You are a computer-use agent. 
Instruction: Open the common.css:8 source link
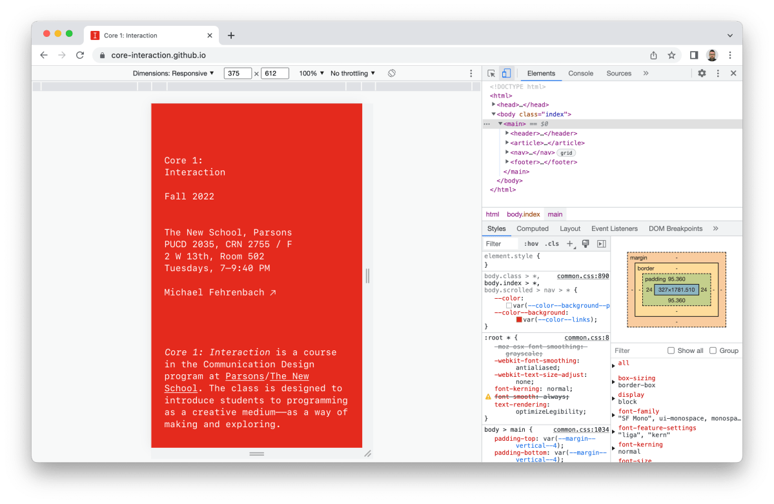(586, 338)
